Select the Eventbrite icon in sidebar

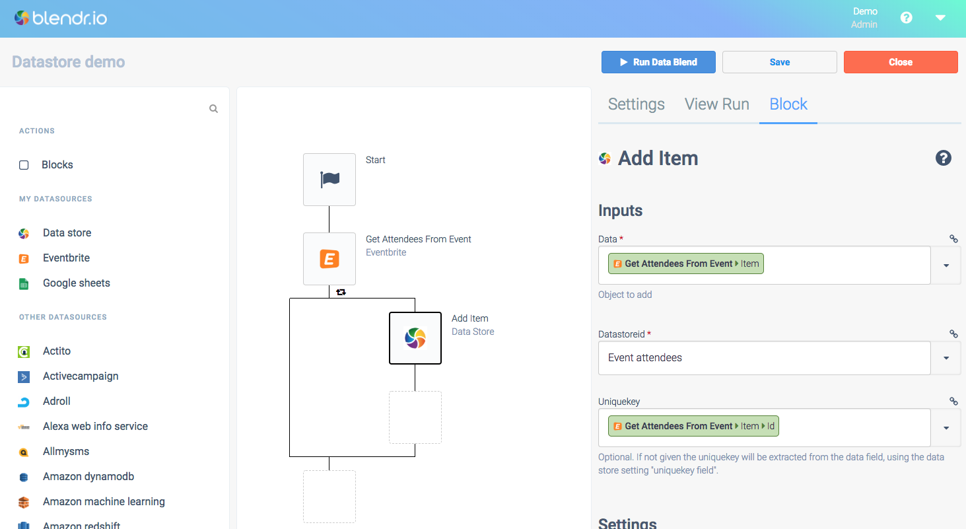[x=24, y=259]
